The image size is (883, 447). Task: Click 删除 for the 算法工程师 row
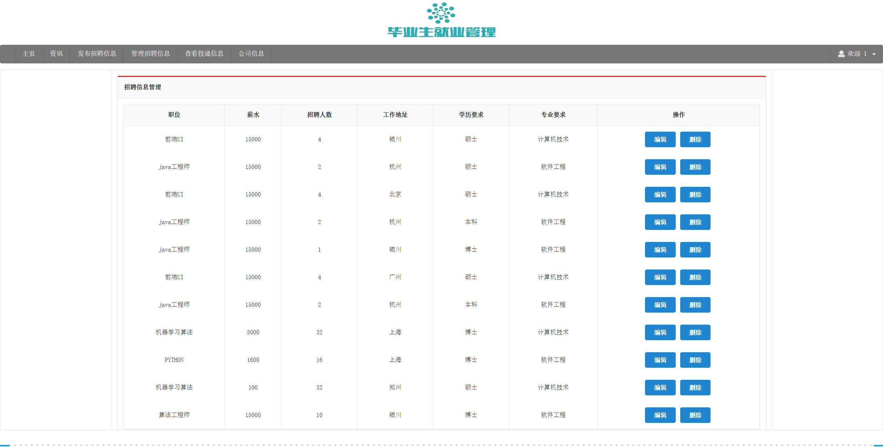coord(695,415)
